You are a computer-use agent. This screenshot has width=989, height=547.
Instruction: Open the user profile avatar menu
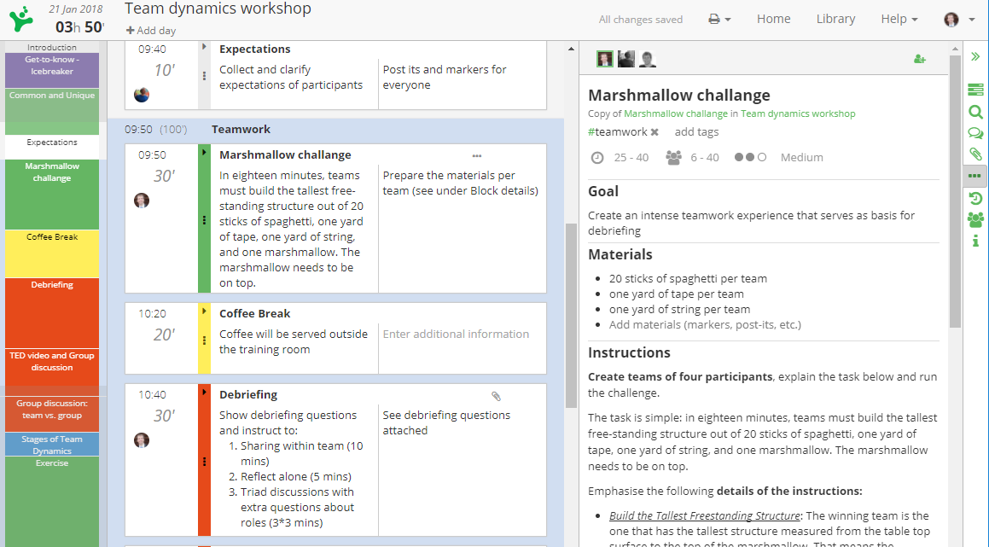(x=959, y=19)
